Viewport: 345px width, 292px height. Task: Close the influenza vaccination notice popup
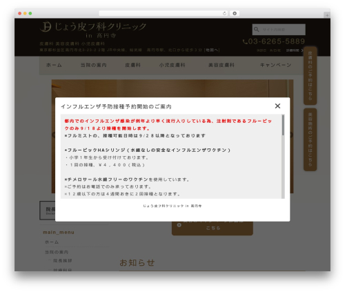point(277,106)
